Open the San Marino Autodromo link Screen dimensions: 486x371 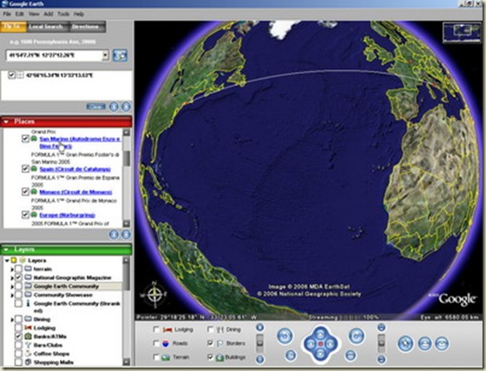point(80,142)
